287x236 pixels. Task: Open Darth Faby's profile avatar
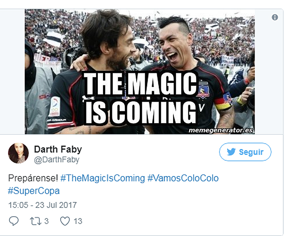[x=18, y=153]
